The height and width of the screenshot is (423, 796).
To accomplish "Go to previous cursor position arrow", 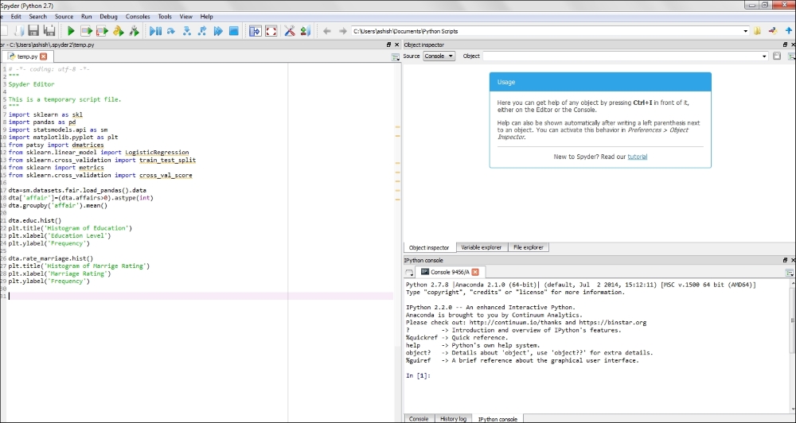I will (x=327, y=31).
